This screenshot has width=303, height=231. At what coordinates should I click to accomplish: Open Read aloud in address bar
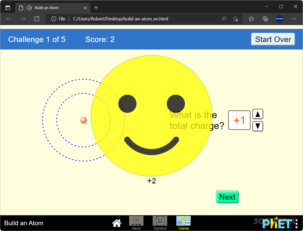point(224,19)
